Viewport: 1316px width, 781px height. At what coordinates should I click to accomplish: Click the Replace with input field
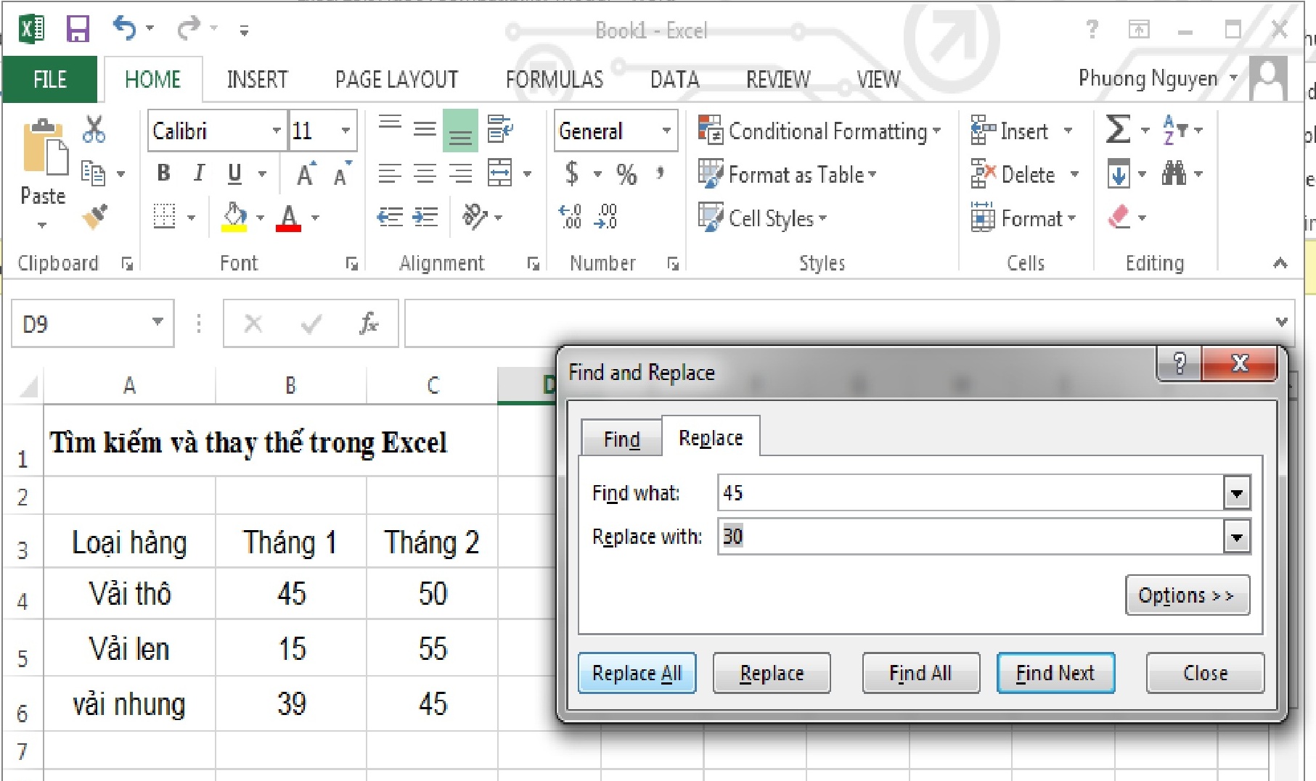[x=970, y=537]
